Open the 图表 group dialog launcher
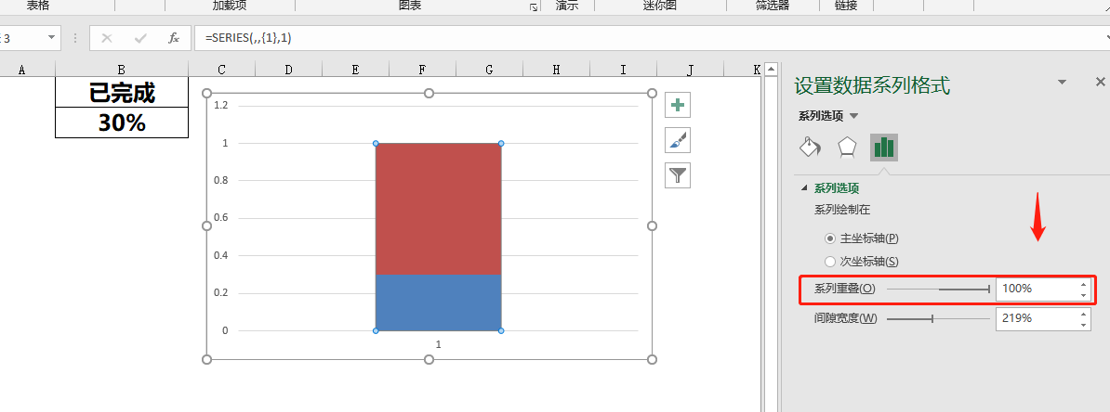Screen dimensions: 1110x412 tap(534, 7)
